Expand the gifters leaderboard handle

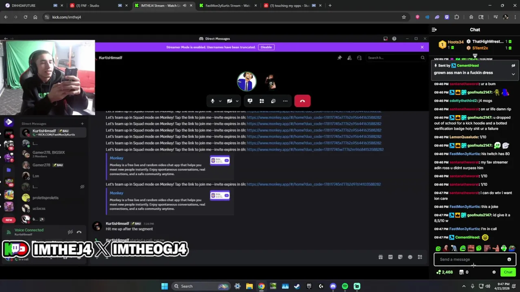pos(475,56)
